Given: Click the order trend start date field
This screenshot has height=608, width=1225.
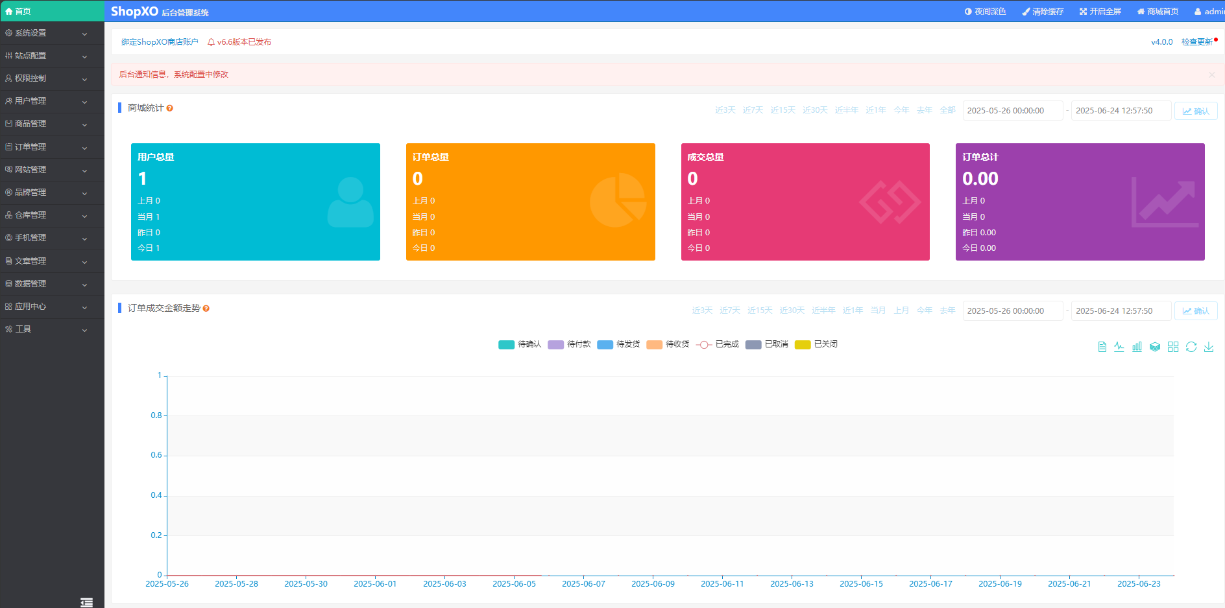Looking at the screenshot, I should pyautogui.click(x=1013, y=311).
